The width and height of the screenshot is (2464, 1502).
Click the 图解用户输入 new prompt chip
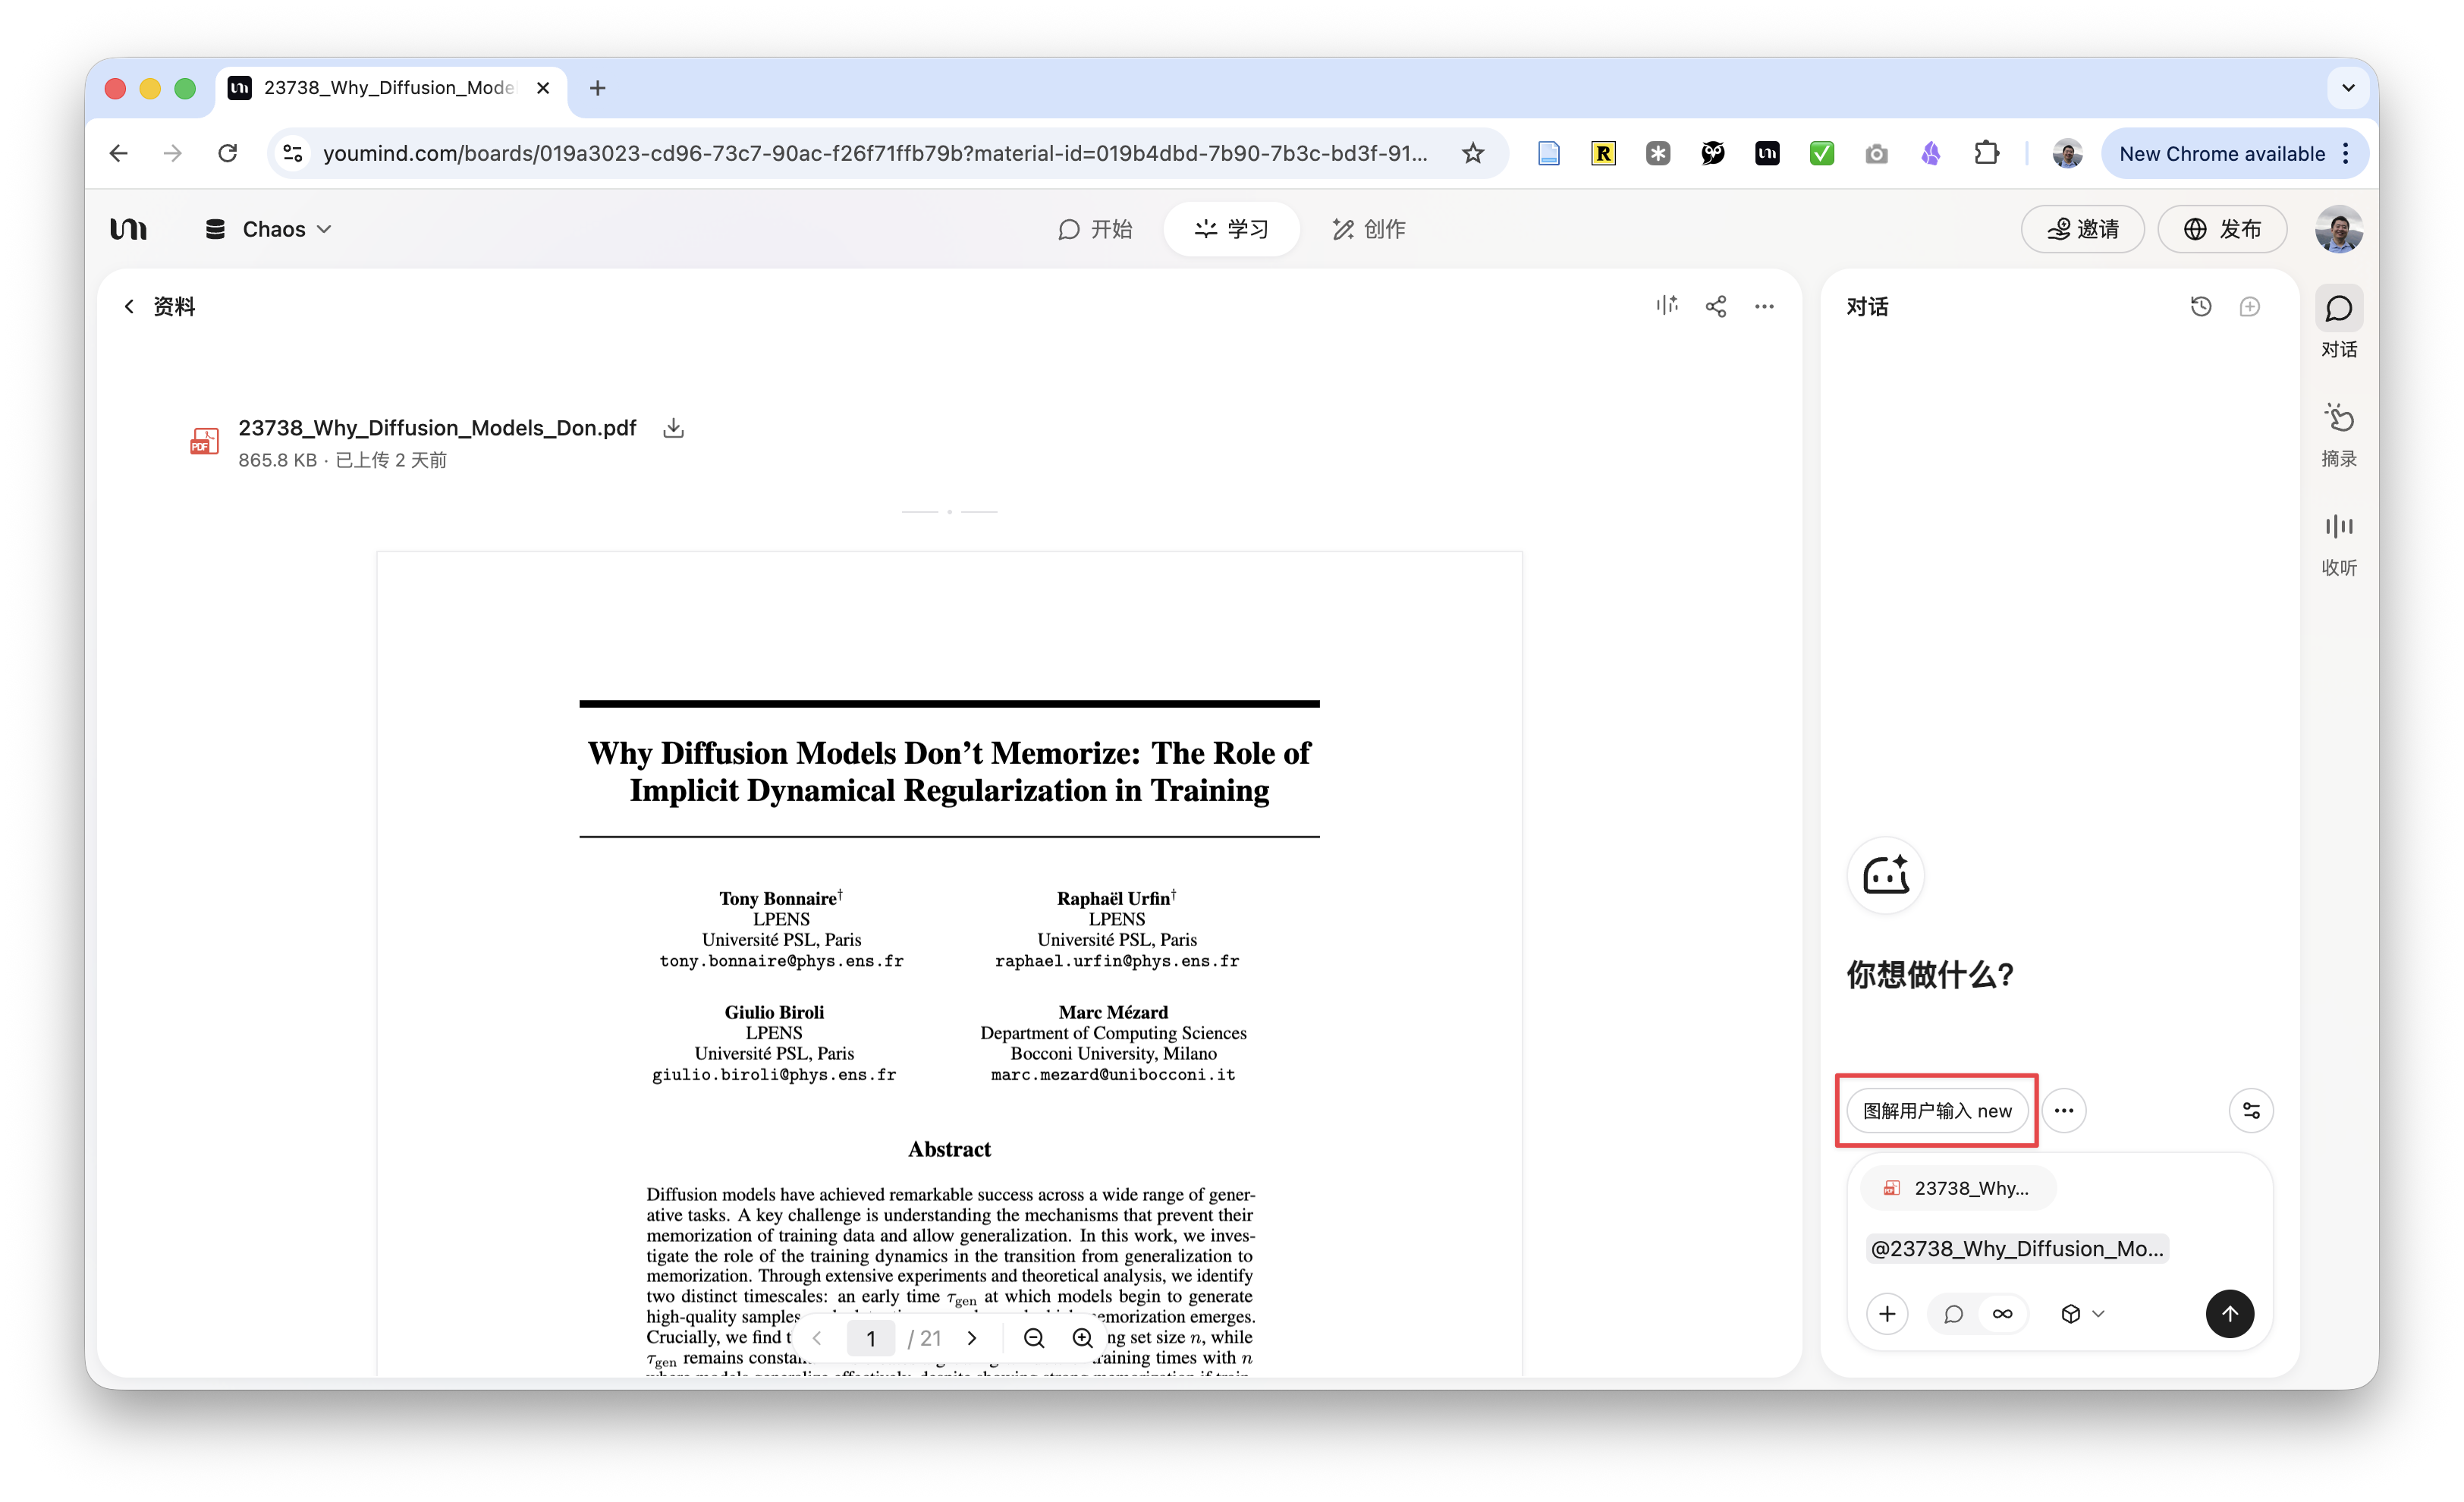point(1937,1110)
